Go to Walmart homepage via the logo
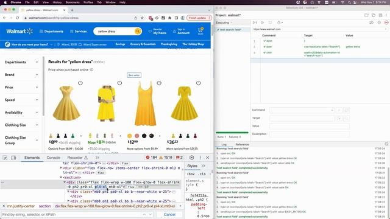 click(x=19, y=31)
